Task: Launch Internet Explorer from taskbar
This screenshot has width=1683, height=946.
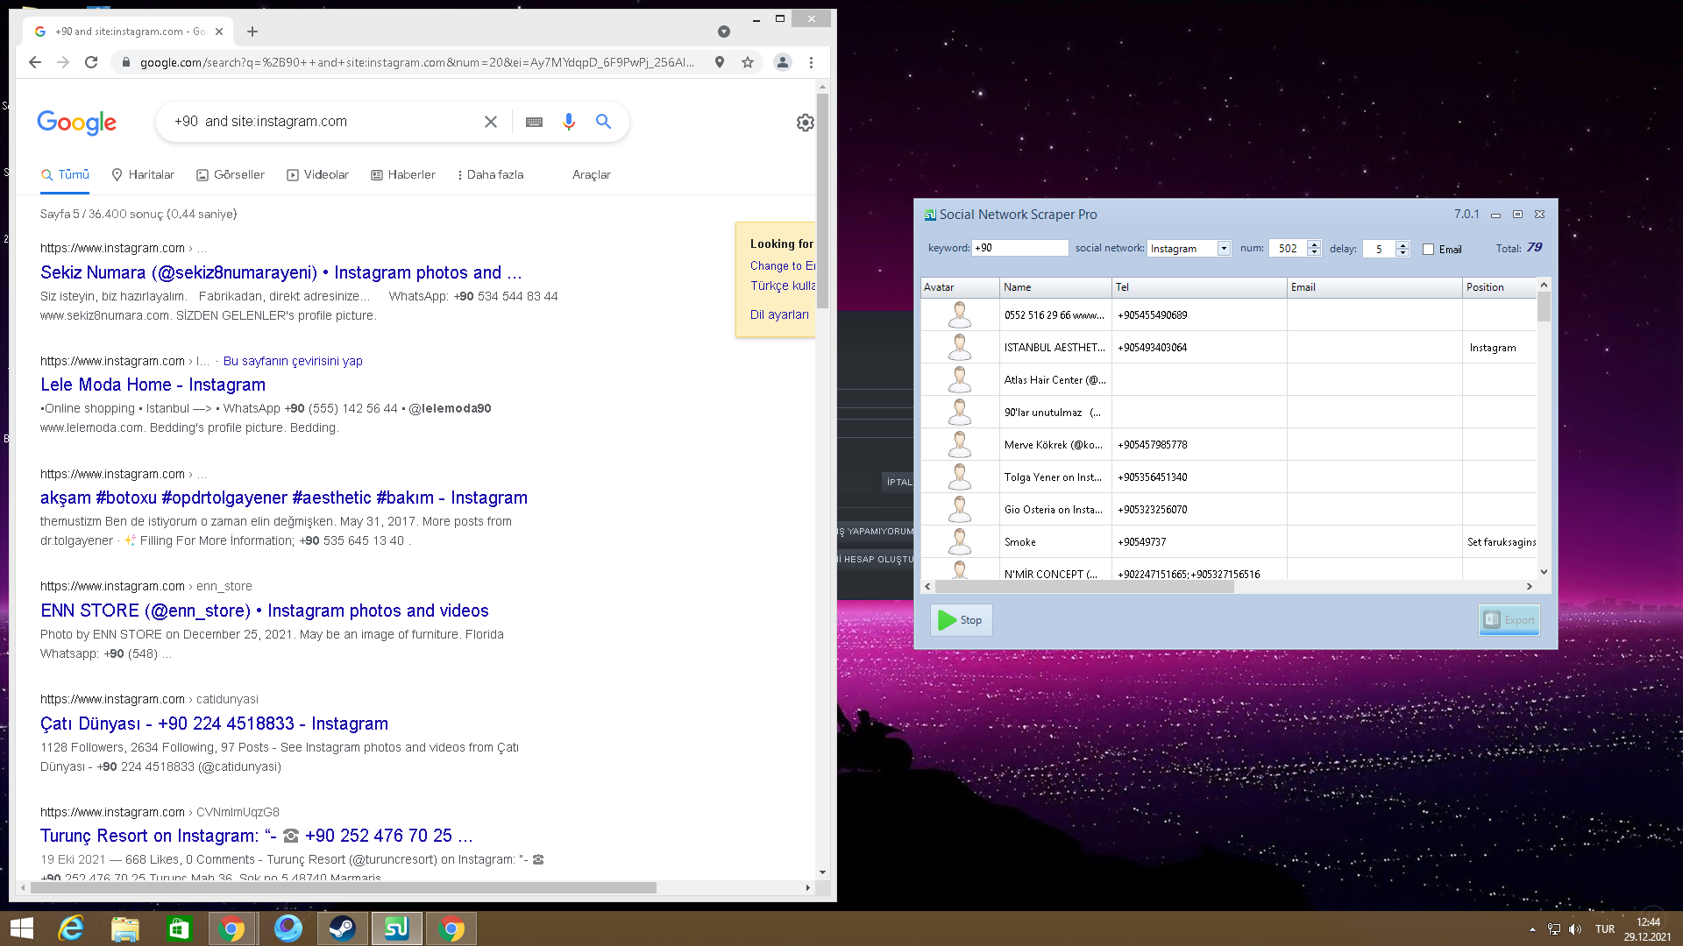Action: point(71,928)
